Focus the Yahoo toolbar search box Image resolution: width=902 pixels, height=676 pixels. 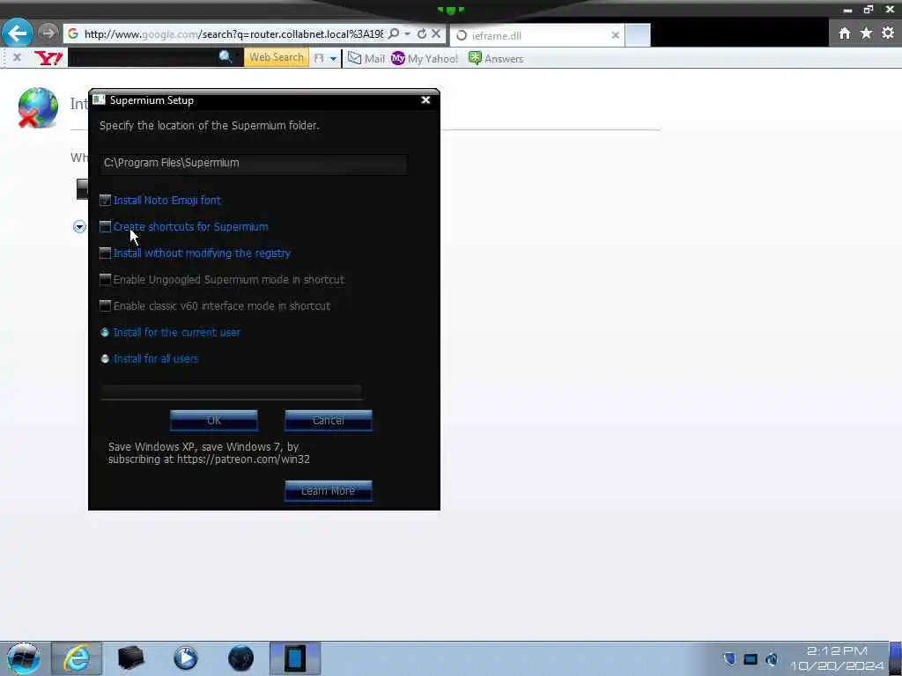(142, 57)
